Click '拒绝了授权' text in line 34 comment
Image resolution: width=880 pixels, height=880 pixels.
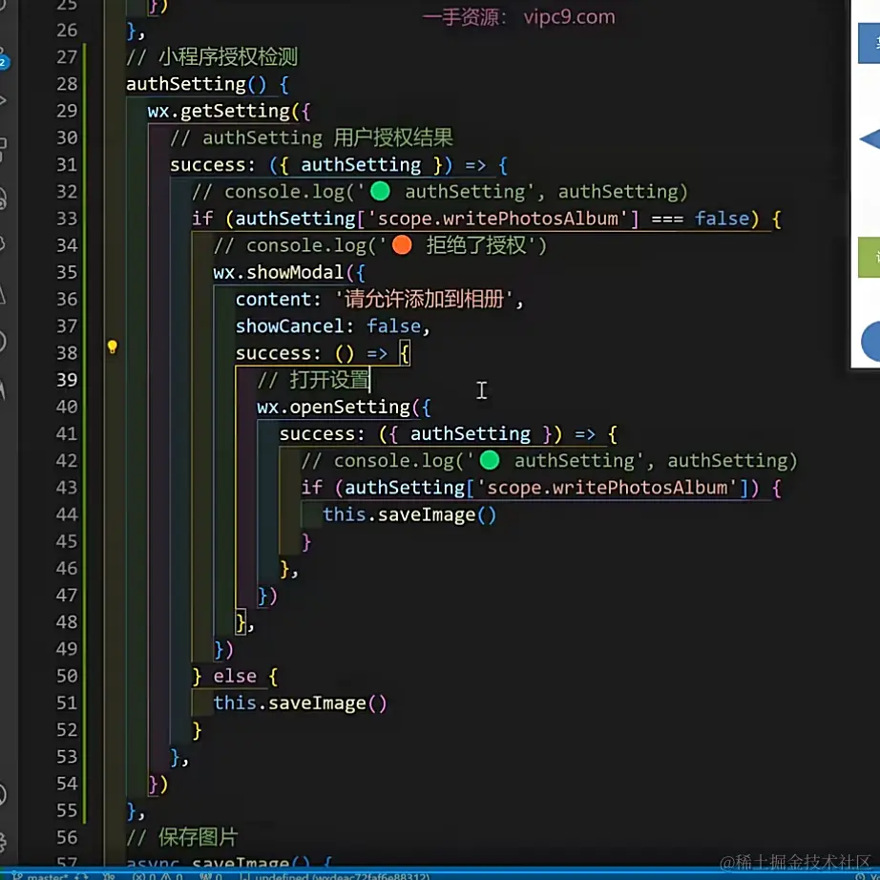click(476, 245)
